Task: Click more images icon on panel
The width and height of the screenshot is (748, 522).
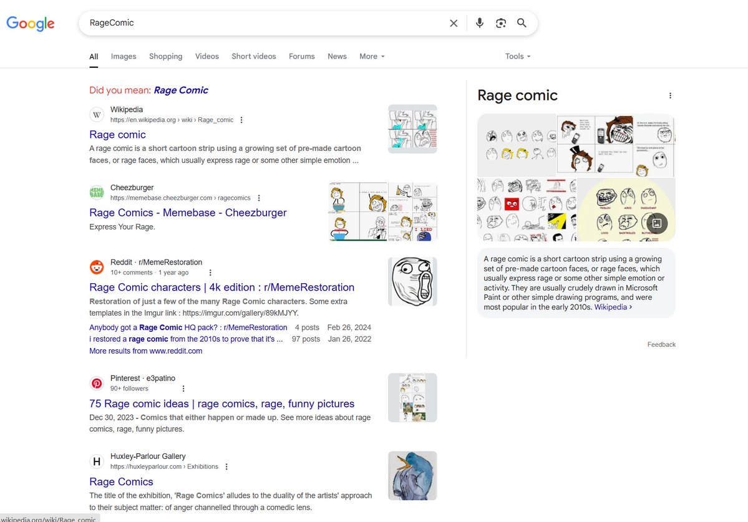Action: 657,223
